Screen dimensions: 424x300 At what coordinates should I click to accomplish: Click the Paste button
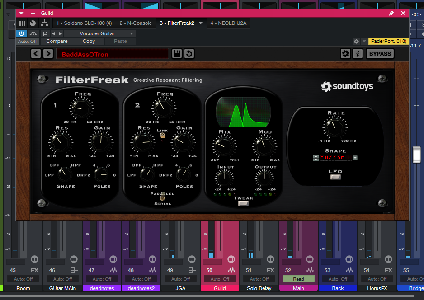[x=120, y=42]
